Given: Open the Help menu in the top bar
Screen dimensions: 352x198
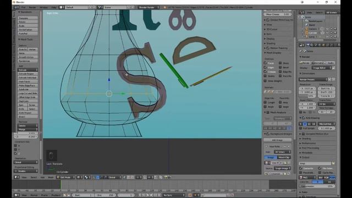Looking at the screenshot, I should pyautogui.click(x=54, y=7).
